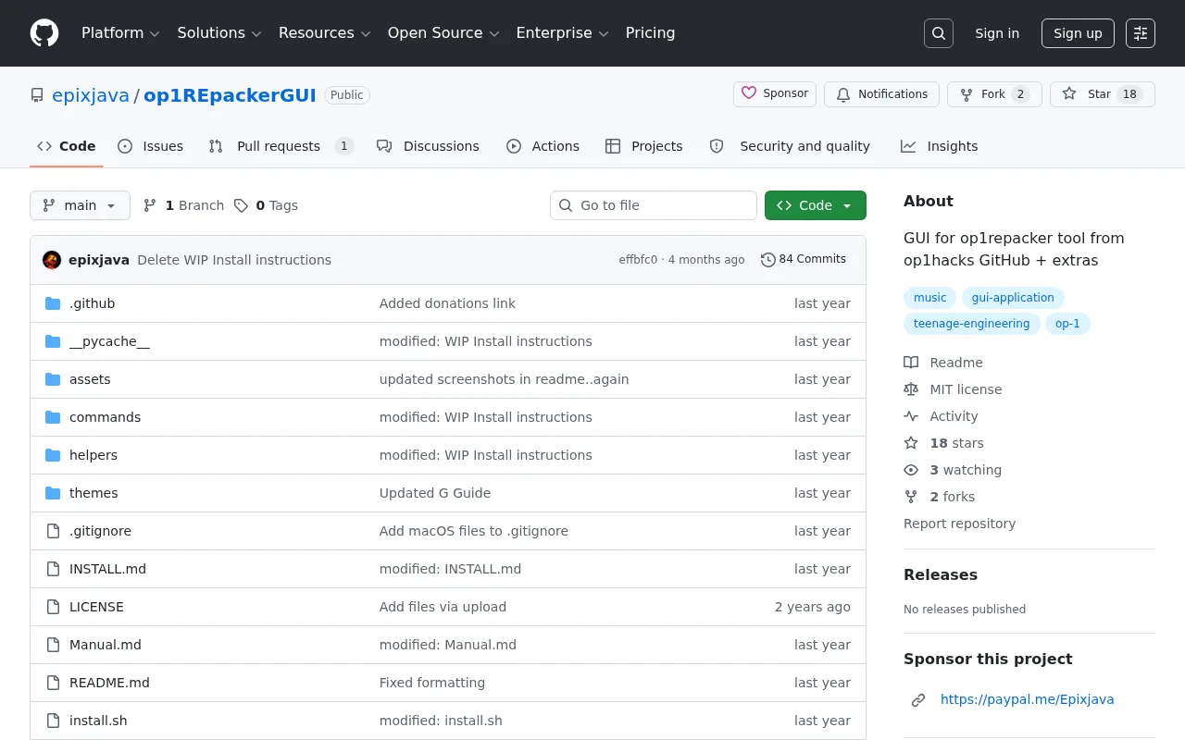Open the Activity link
Image resolution: width=1185 pixels, height=740 pixels.
click(941, 416)
